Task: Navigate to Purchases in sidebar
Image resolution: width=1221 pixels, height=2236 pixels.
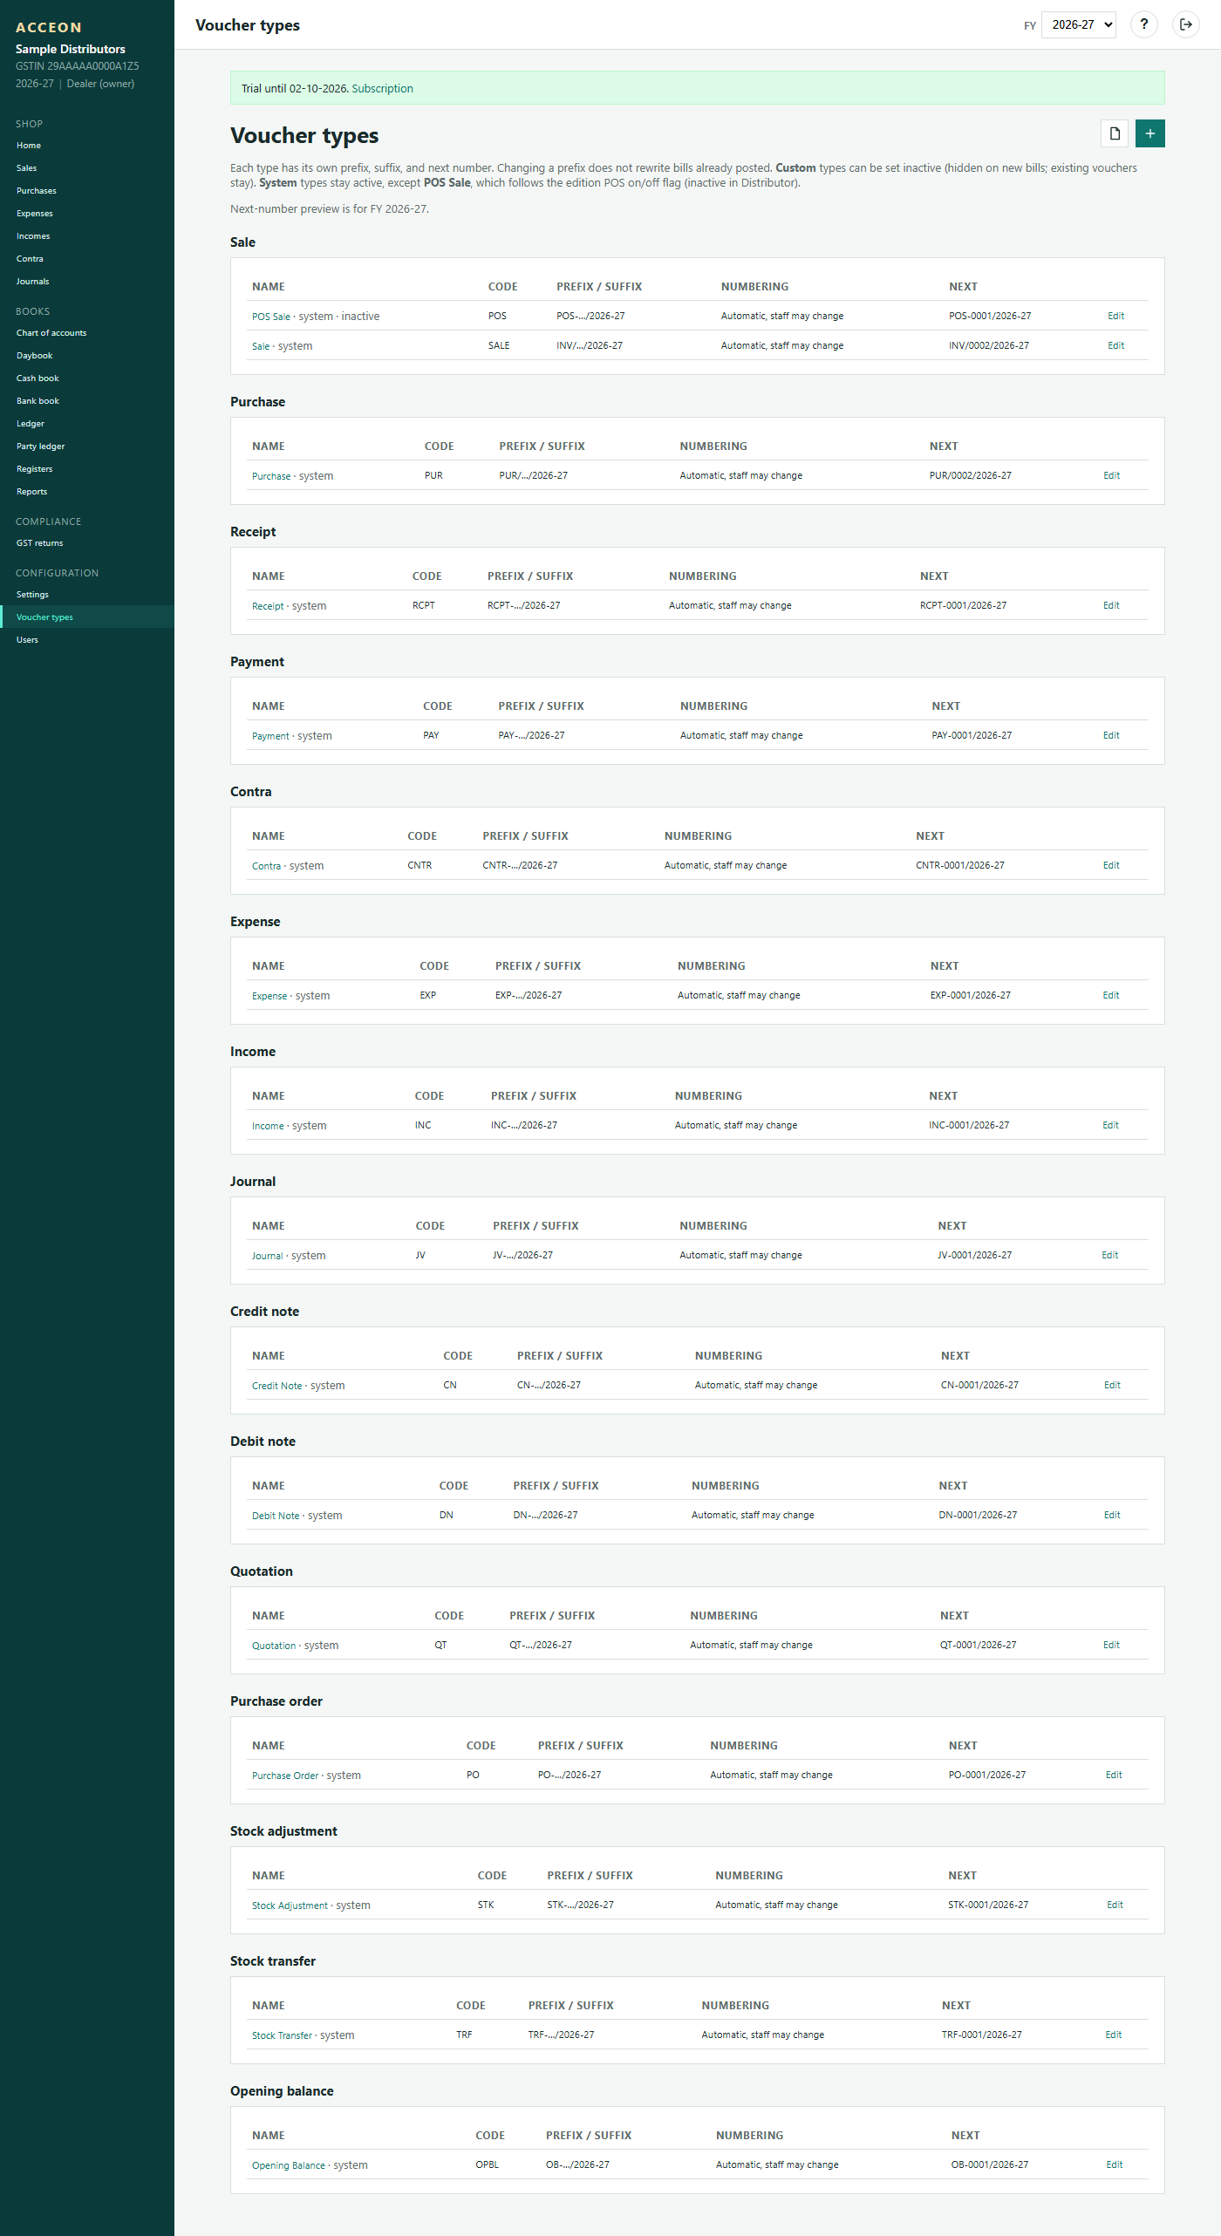Action: [37, 191]
